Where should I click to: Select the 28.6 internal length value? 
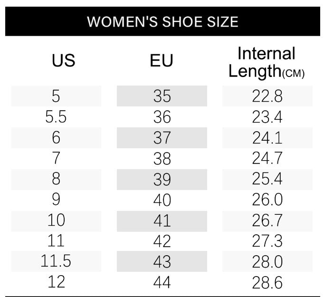pos(267,283)
